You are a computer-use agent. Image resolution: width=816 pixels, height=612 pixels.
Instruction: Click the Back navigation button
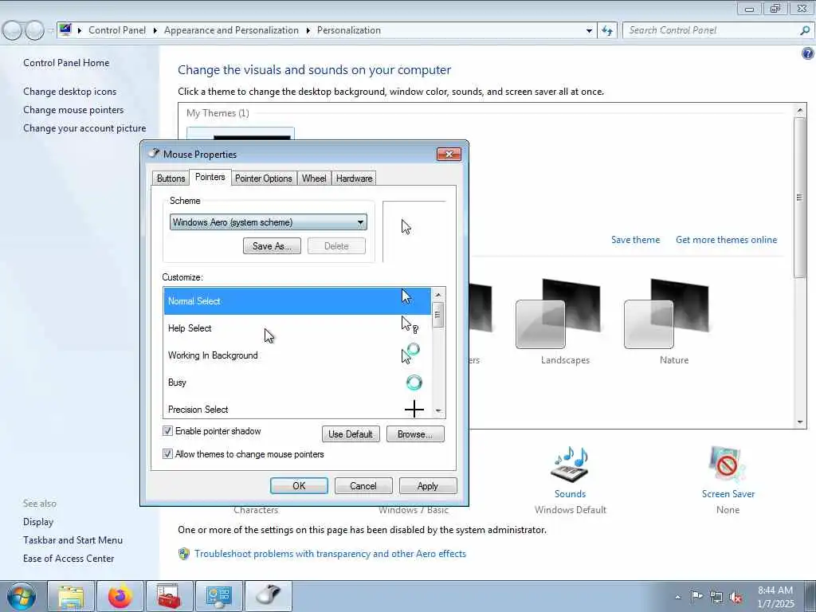[x=13, y=31]
